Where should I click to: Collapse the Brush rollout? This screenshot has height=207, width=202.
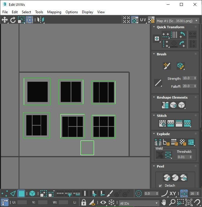154,54
